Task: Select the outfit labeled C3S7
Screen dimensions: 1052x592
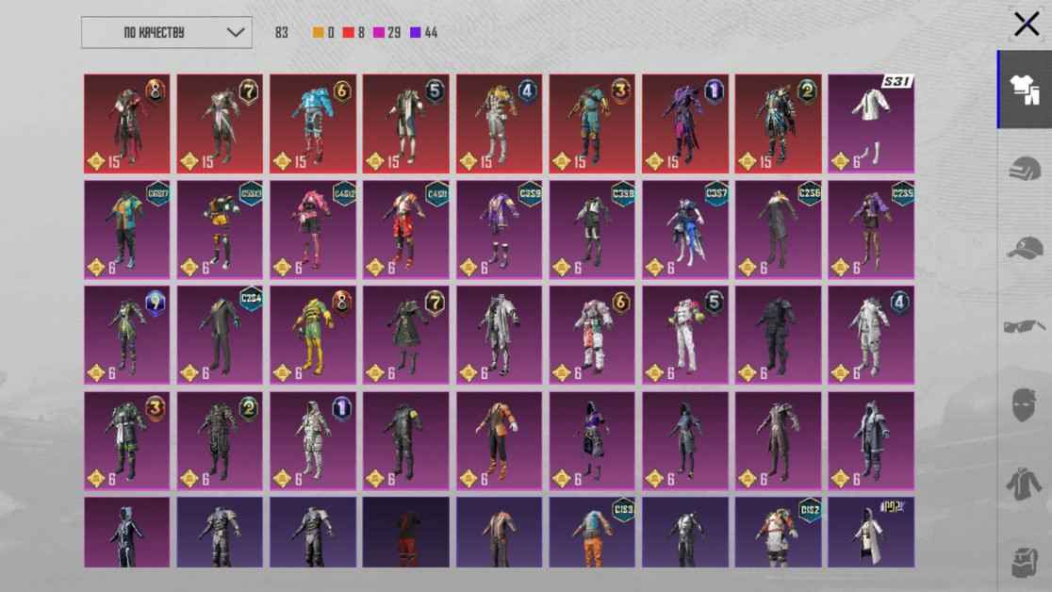Action: tap(685, 229)
